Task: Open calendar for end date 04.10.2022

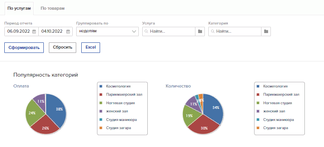Action: point(68,31)
